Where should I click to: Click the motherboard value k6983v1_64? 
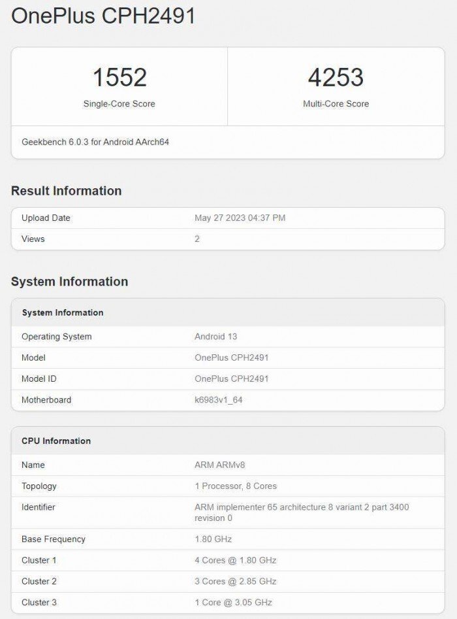click(x=218, y=400)
